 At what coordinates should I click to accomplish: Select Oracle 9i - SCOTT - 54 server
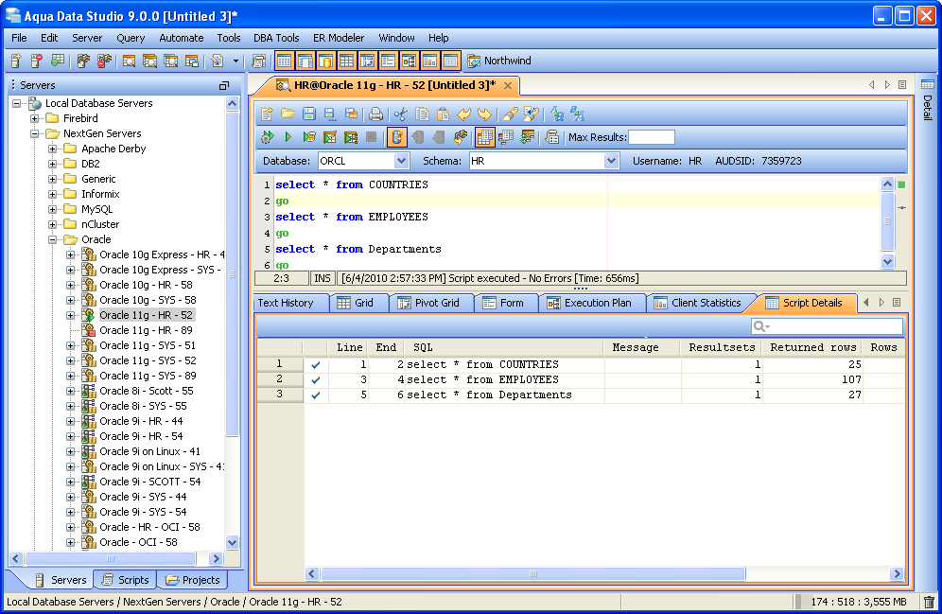150,482
